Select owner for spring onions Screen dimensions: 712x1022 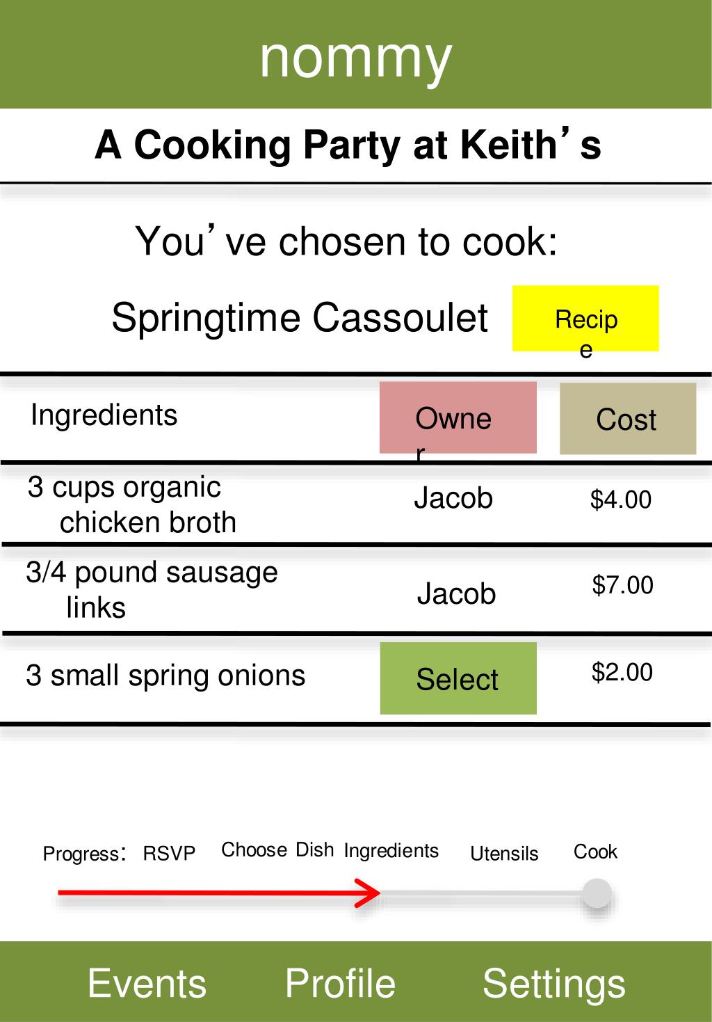point(458,678)
